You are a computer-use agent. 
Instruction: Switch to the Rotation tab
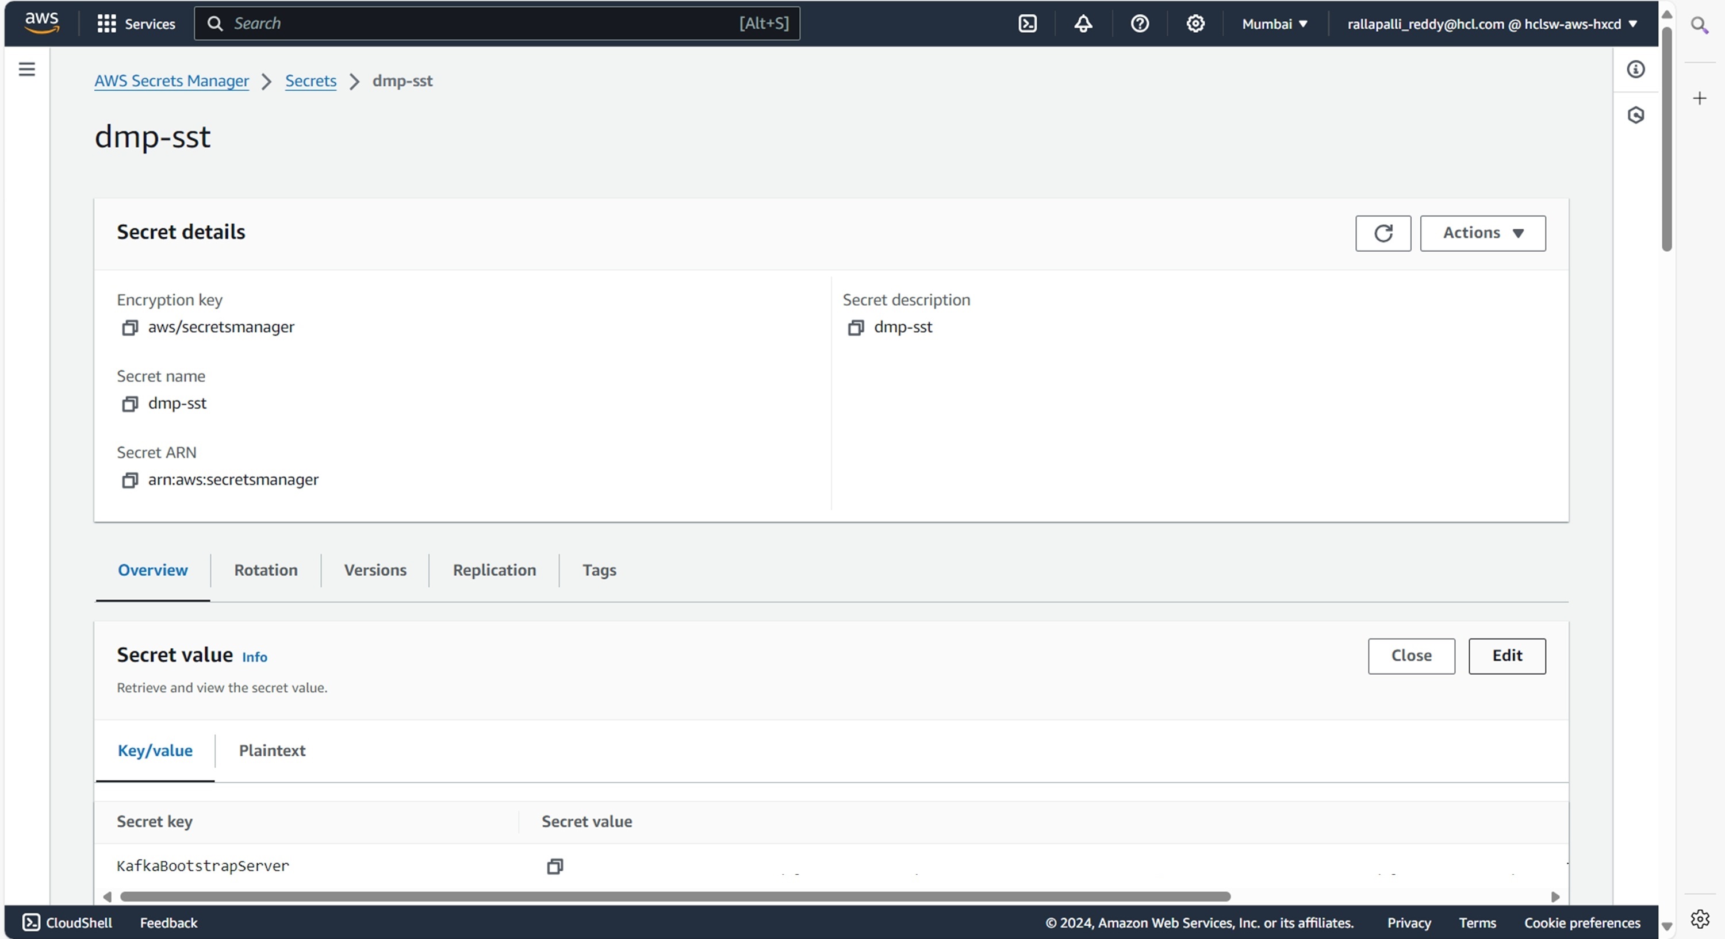[266, 570]
